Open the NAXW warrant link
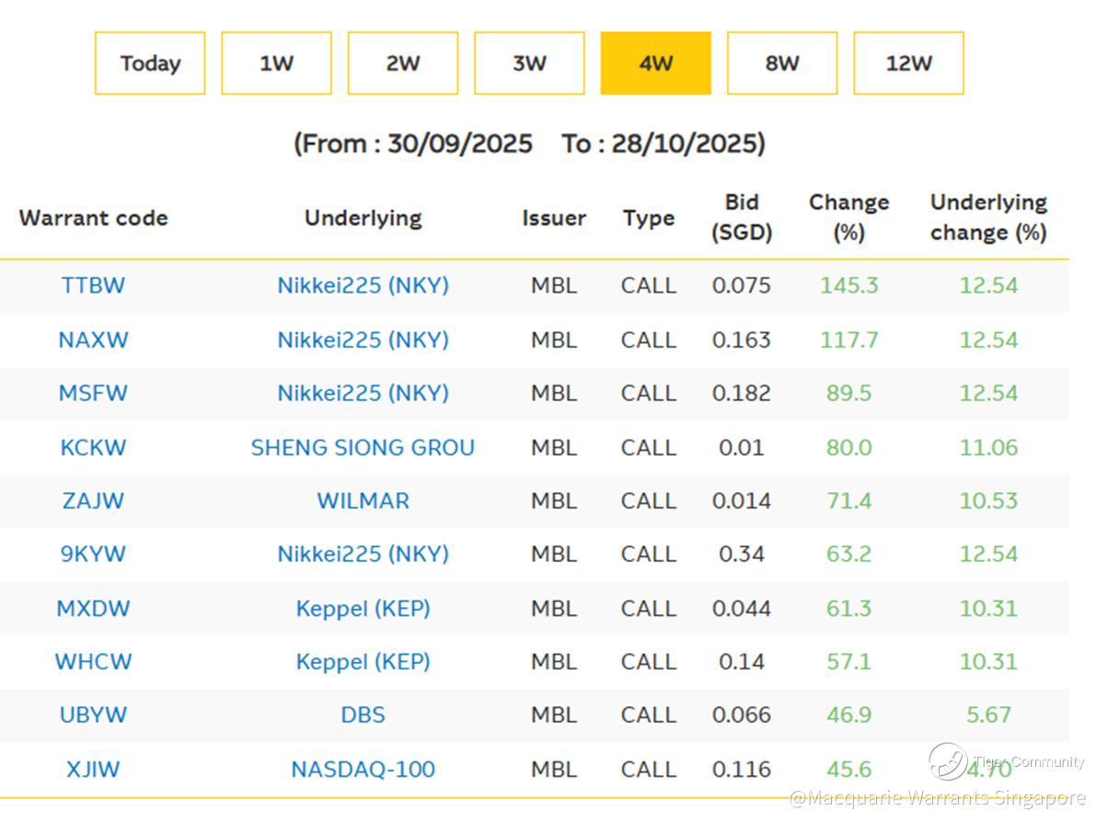The image size is (1108, 823). point(93,340)
